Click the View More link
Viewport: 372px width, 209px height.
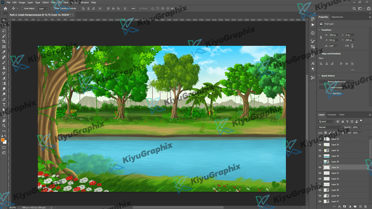coord(337,93)
